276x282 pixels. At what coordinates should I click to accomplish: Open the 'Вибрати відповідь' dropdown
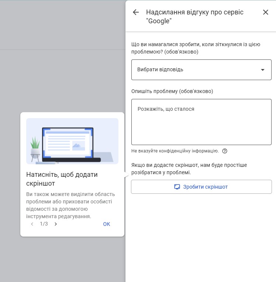click(201, 70)
